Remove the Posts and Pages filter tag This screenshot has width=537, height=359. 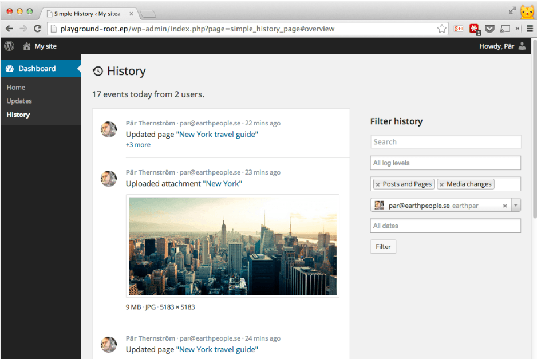click(377, 184)
